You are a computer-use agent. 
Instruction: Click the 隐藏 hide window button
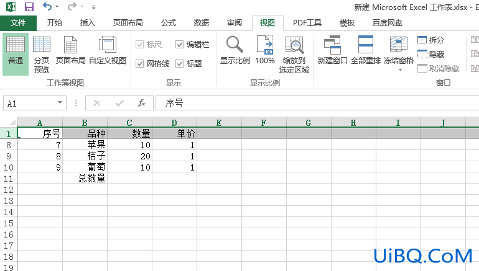tap(430, 54)
